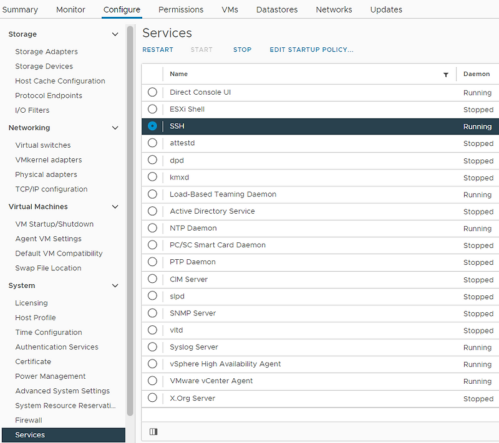Click the STOP button
This screenshot has width=499, height=443.
242,50
